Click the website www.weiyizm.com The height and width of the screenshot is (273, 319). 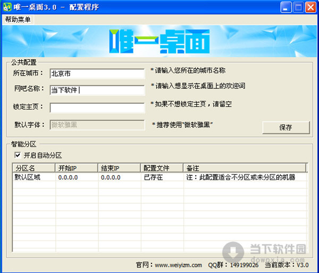[179, 265]
